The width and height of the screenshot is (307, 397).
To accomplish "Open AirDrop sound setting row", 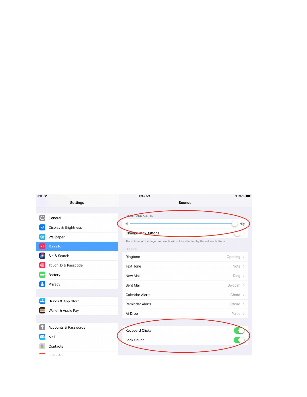I will point(185,314).
